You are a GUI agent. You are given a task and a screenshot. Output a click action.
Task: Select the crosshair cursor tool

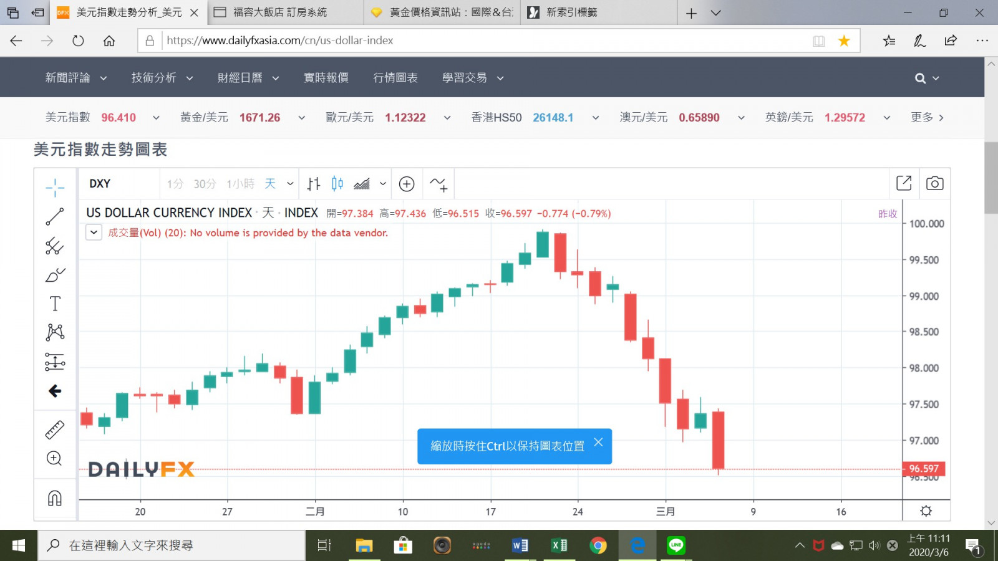(x=55, y=187)
